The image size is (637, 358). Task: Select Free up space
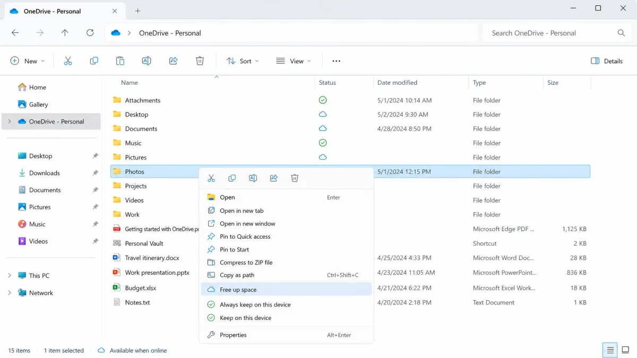[x=286, y=290]
